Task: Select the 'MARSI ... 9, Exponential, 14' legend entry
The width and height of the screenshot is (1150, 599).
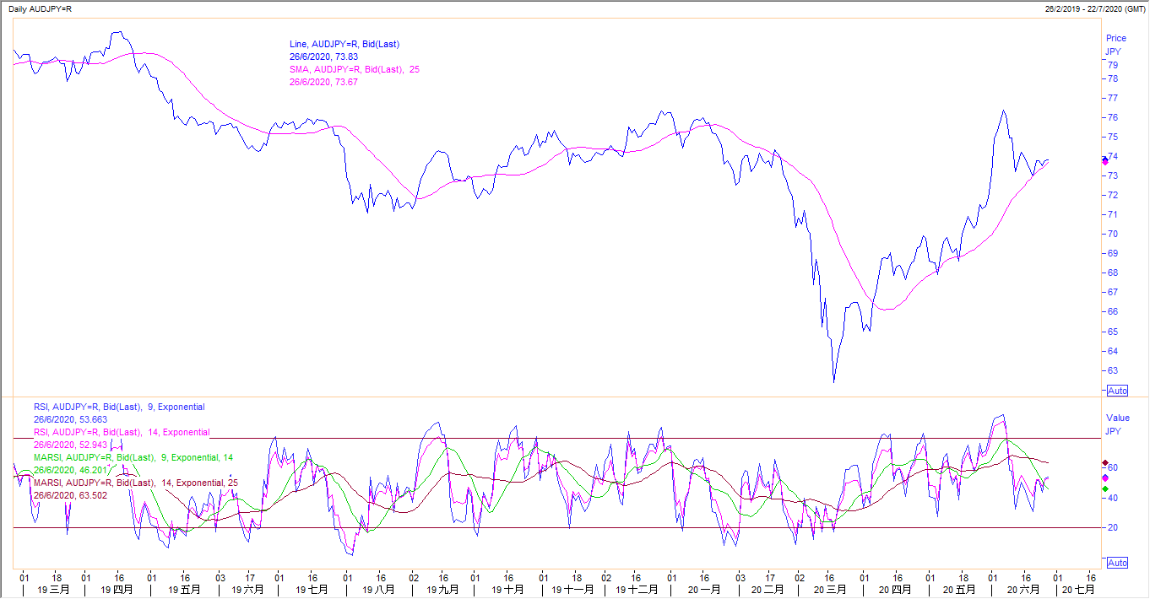Action: pos(133,457)
